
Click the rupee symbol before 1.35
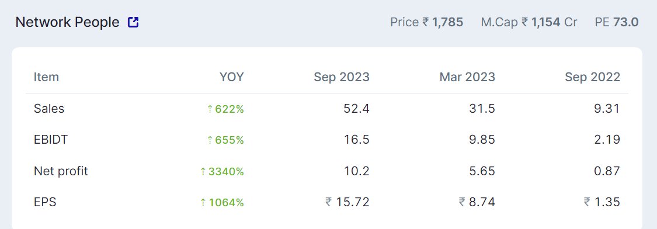[x=588, y=202]
